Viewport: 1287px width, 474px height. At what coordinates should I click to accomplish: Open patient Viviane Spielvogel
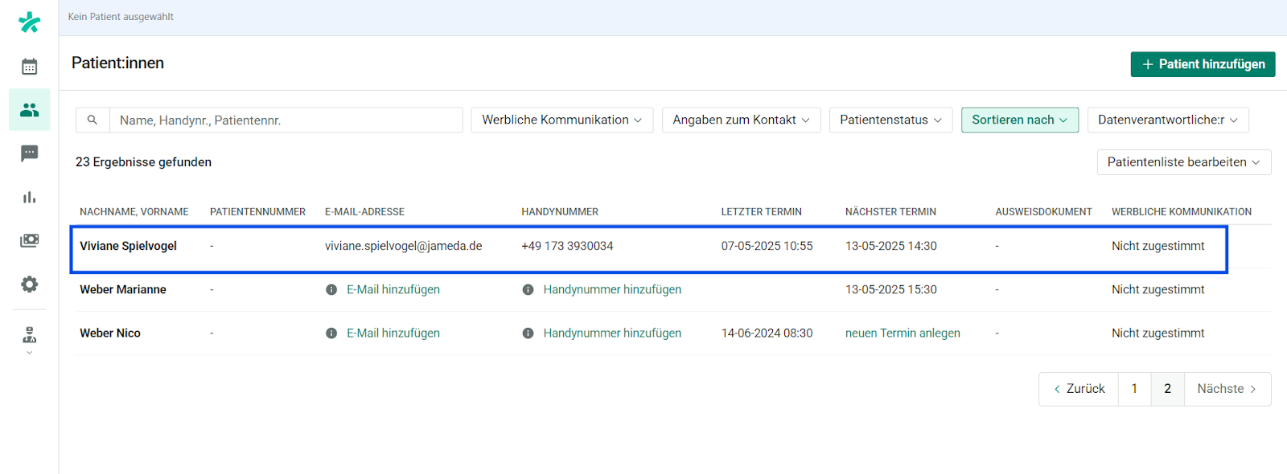click(128, 246)
